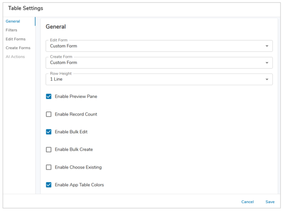Open the Create Form dropdown
The image size is (282, 211).
click(x=159, y=62)
